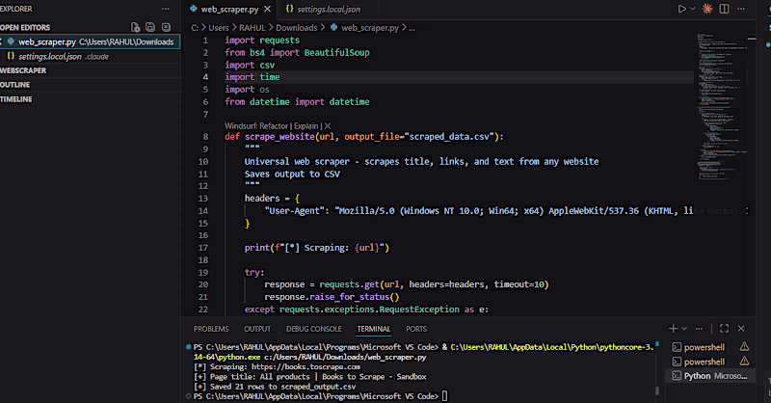This screenshot has width=771, height=403.
Task: Select web_scraper.py in Open Editors
Action: coord(91,41)
